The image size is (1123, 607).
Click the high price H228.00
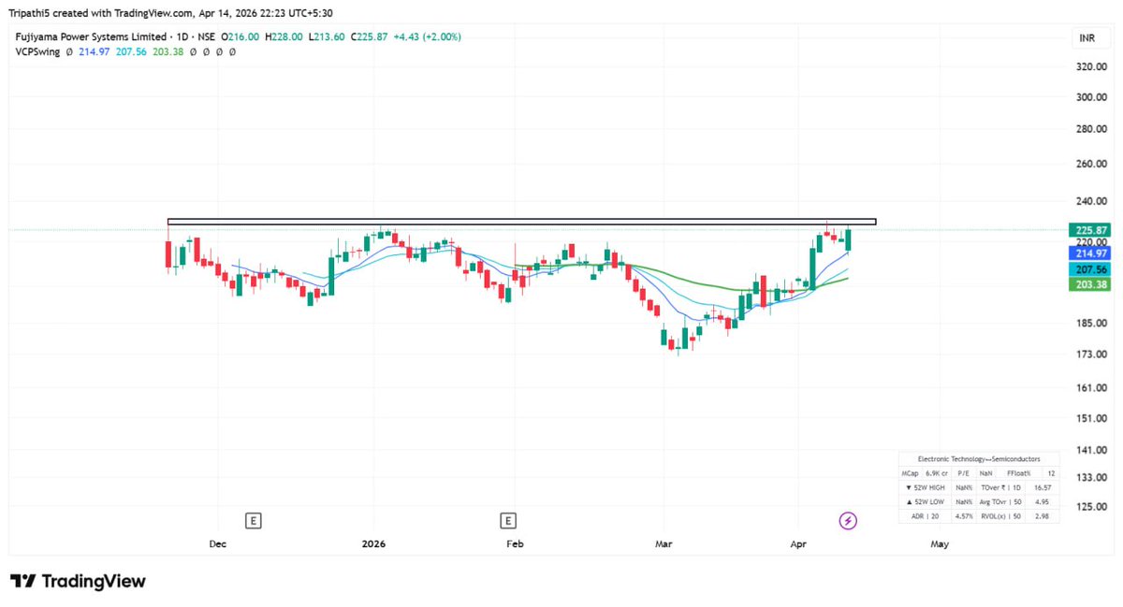(x=284, y=37)
